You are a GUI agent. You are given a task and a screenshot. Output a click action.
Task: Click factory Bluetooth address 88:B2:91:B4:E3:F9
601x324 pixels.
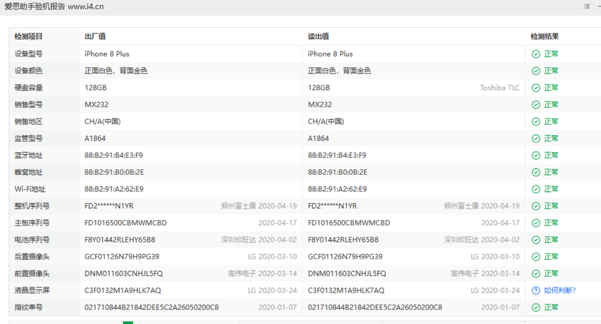[x=114, y=155]
